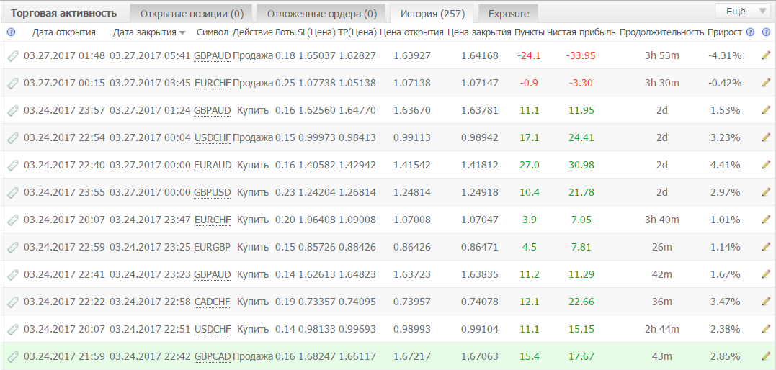
Task: Click duration value 3h 53m
Action: [x=661, y=56]
